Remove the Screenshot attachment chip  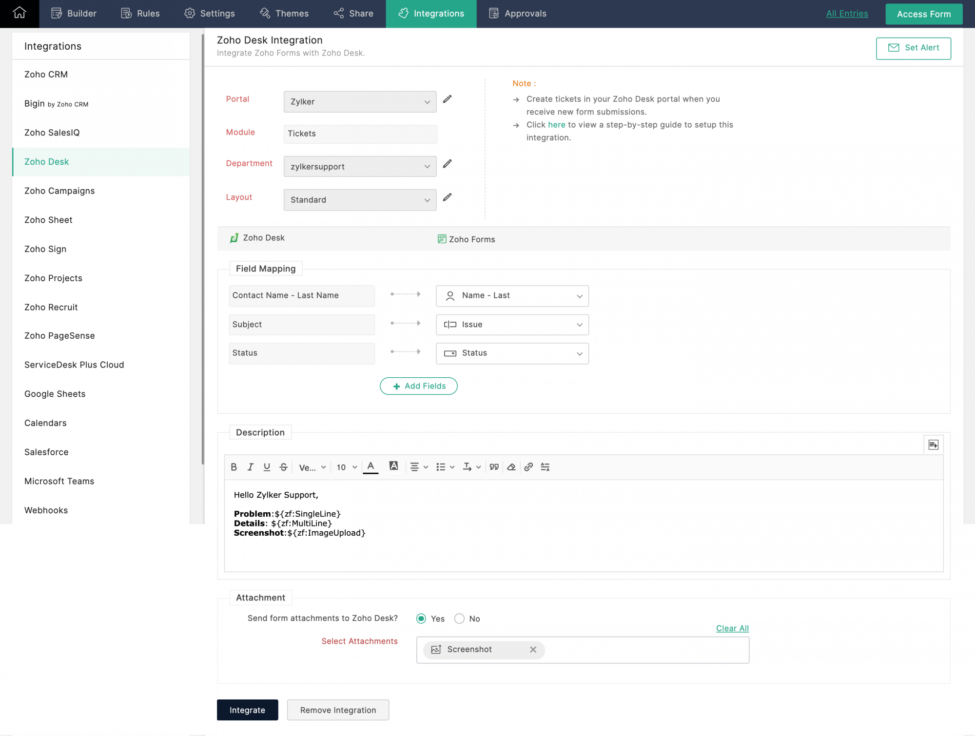point(533,649)
